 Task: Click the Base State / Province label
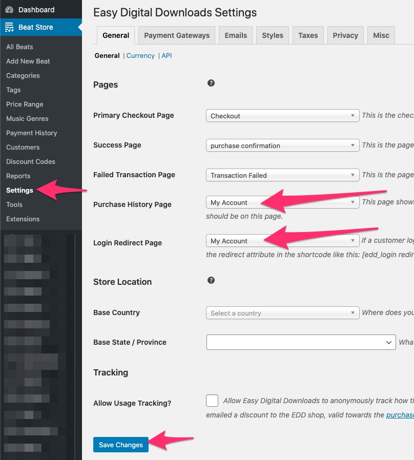[x=130, y=342]
